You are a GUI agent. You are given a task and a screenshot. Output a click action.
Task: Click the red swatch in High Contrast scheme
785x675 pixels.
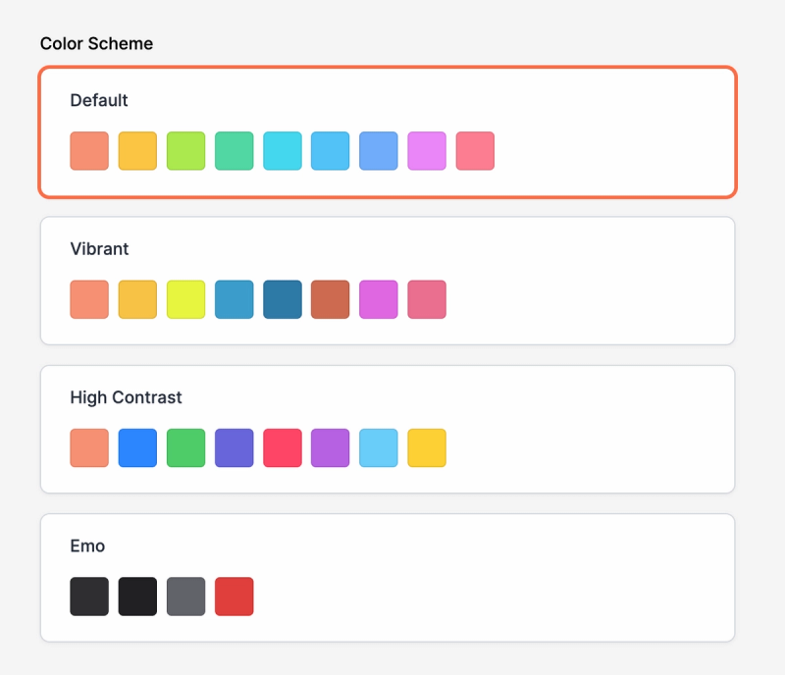pyautogui.click(x=282, y=448)
